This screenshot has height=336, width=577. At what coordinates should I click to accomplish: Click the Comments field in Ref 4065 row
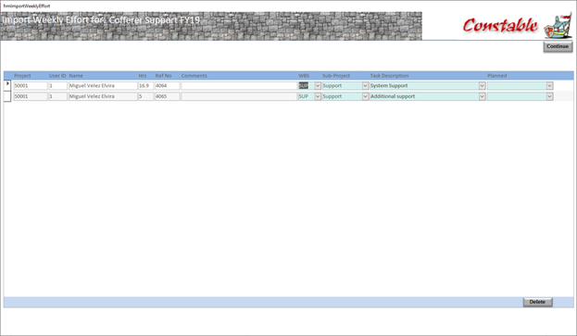pyautogui.click(x=239, y=96)
